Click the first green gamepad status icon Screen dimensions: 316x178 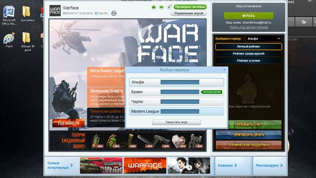point(154,7)
